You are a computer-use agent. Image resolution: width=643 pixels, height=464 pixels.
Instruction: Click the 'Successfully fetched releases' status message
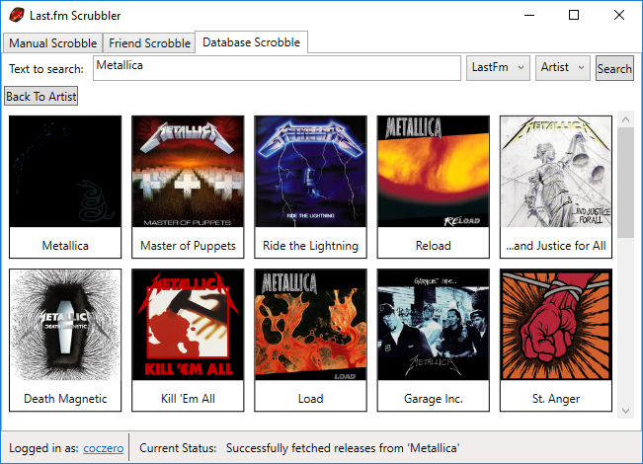[343, 448]
